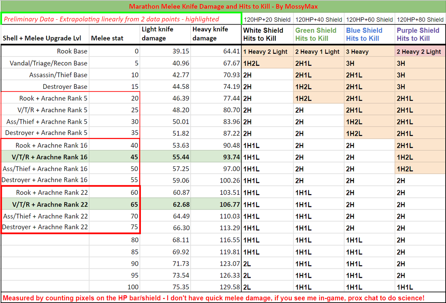Viewport: 446px width, 303px height.
Task: Select the '120HP+40 Shield' header cell
Action: pos(319,19)
